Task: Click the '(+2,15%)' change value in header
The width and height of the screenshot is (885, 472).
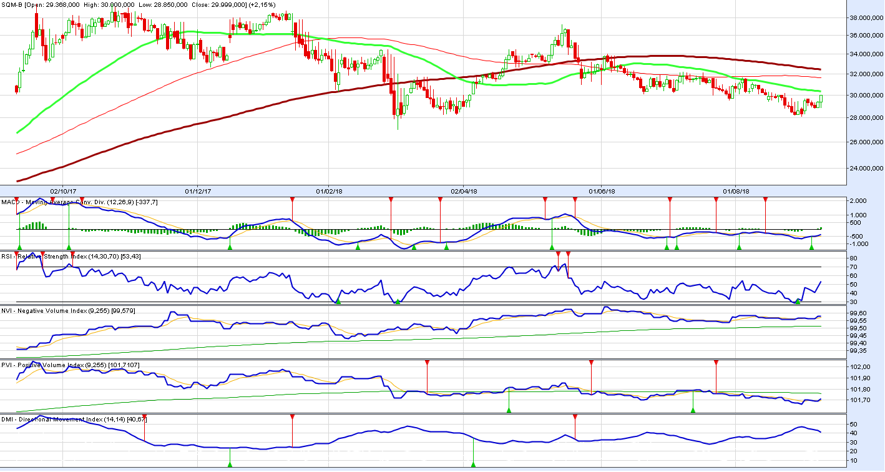Action: coord(261,4)
